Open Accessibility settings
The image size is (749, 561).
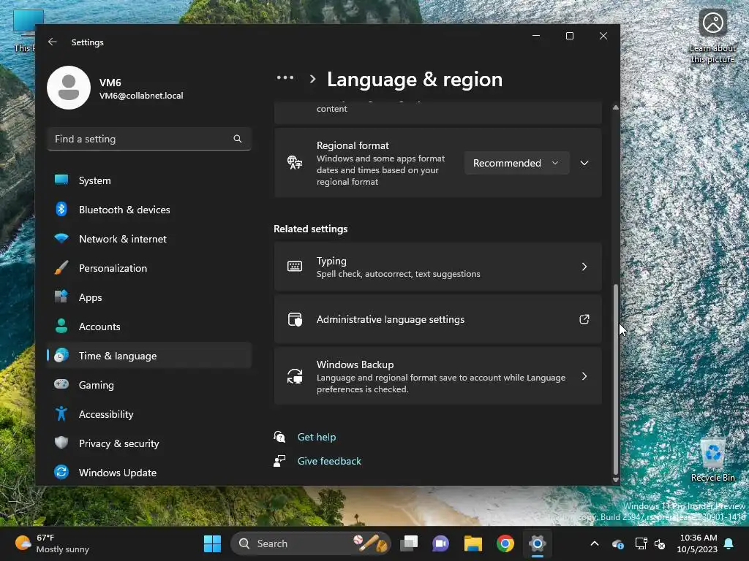[x=149, y=414]
